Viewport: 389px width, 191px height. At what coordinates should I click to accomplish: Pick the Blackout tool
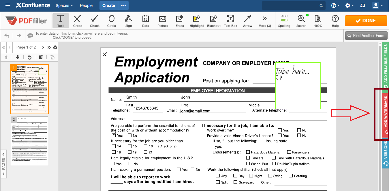[x=214, y=21]
